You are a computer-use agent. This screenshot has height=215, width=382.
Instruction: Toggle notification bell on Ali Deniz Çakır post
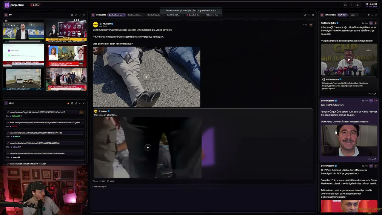371,23
